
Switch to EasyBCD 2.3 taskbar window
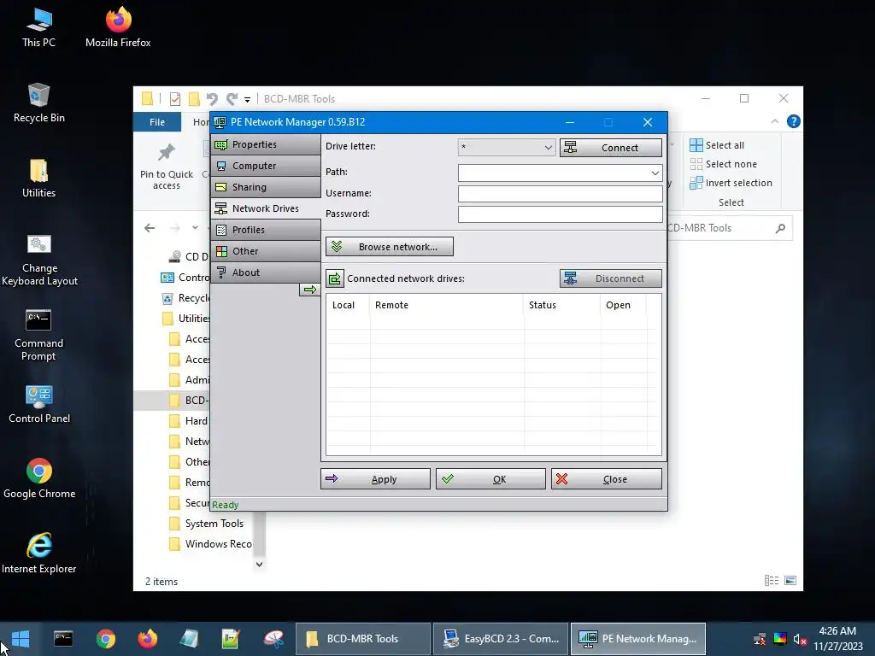pos(501,639)
